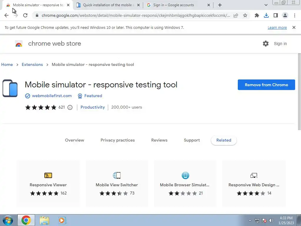
Task: Click the volume speaker tray icon
Action: click(x=271, y=220)
